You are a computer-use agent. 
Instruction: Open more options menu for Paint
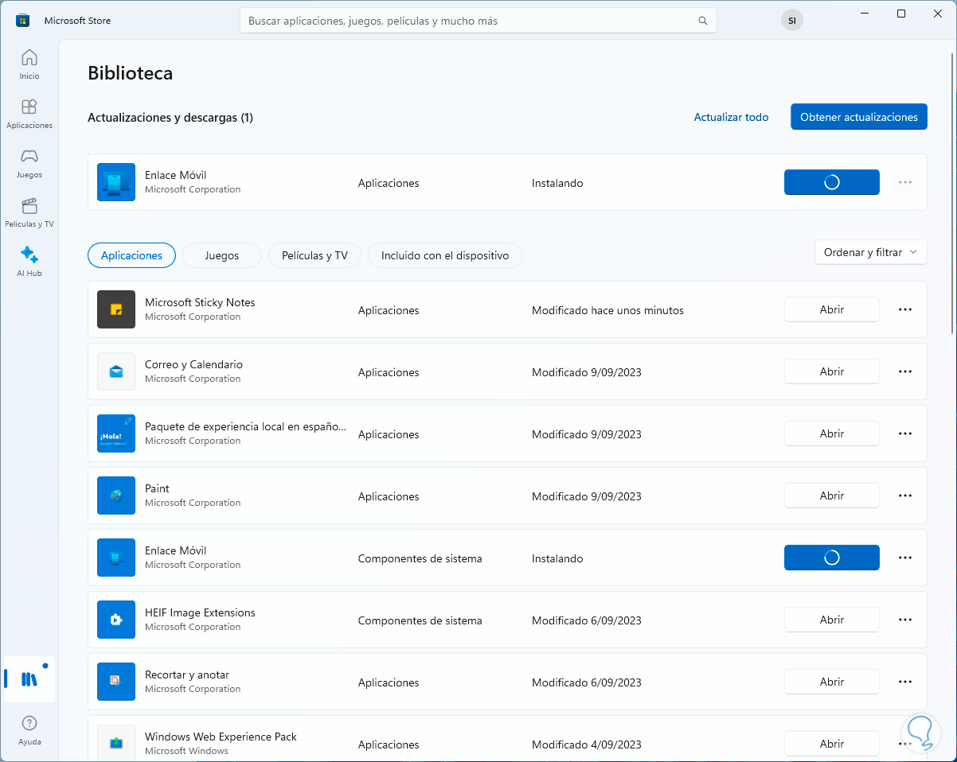(x=904, y=496)
